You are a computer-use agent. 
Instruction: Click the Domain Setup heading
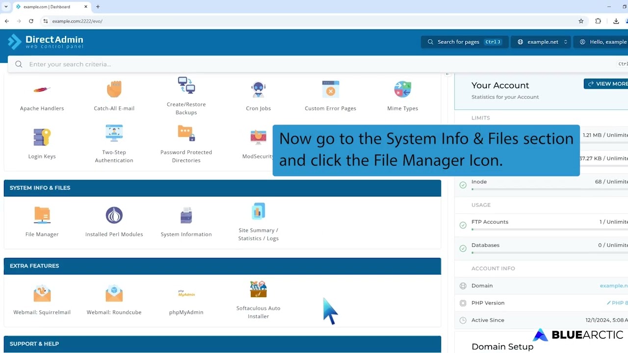(x=502, y=347)
